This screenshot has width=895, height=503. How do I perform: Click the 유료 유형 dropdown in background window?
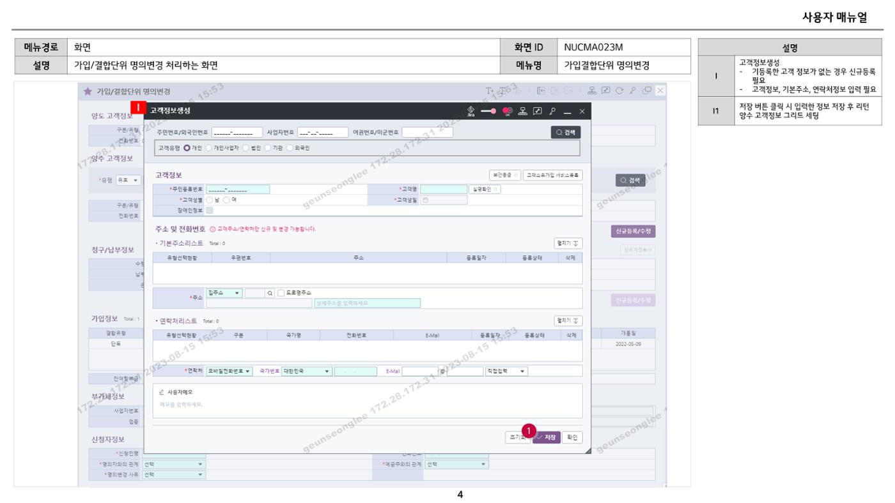pyautogui.click(x=130, y=181)
